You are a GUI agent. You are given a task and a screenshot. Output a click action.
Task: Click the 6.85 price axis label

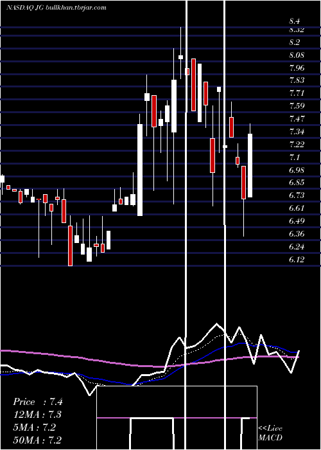click(x=297, y=183)
